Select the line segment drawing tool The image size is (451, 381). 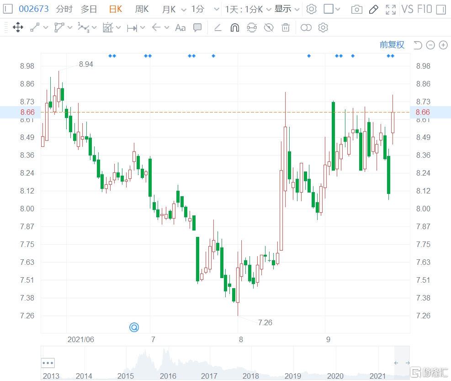(x=35, y=27)
